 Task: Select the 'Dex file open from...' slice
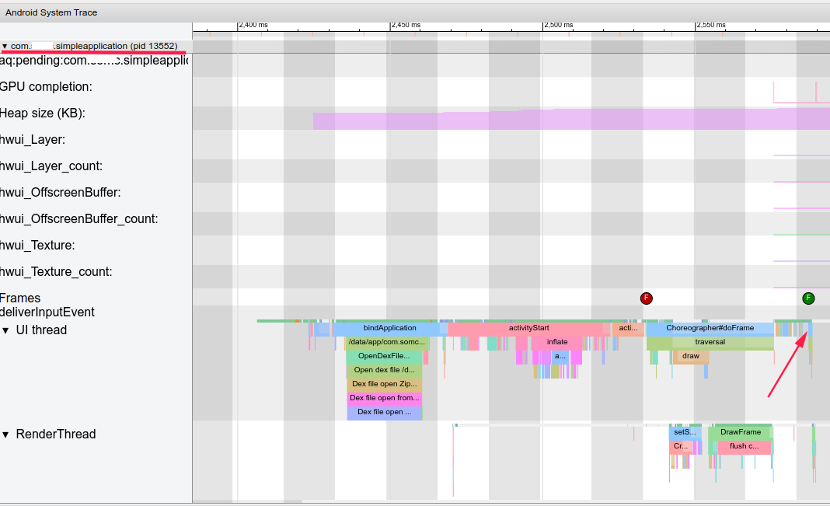[x=384, y=398]
